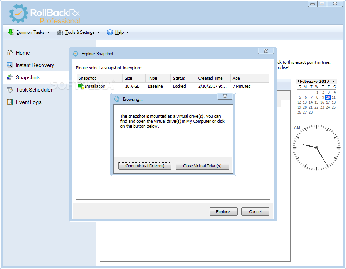Minimize the RollBack Rx main window
This screenshot has width=346, height=269.
[x=313, y=4]
